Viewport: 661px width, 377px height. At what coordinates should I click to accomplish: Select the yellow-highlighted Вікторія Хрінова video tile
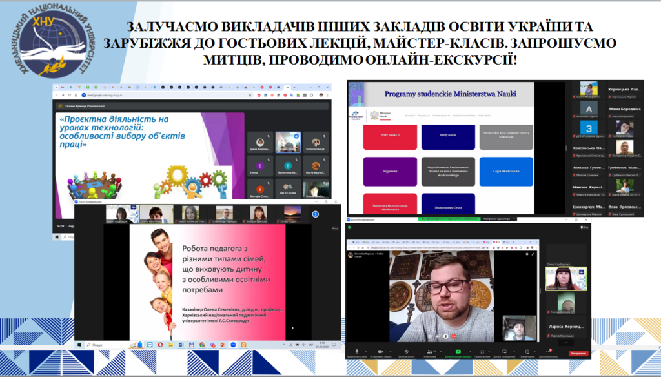(x=565, y=278)
